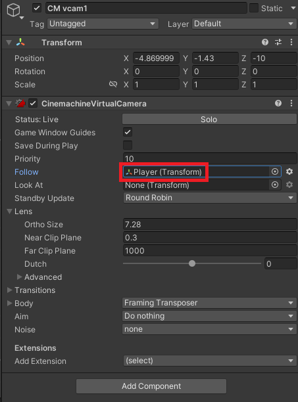Toggle Scale constrained proportions link icon

[113, 84]
